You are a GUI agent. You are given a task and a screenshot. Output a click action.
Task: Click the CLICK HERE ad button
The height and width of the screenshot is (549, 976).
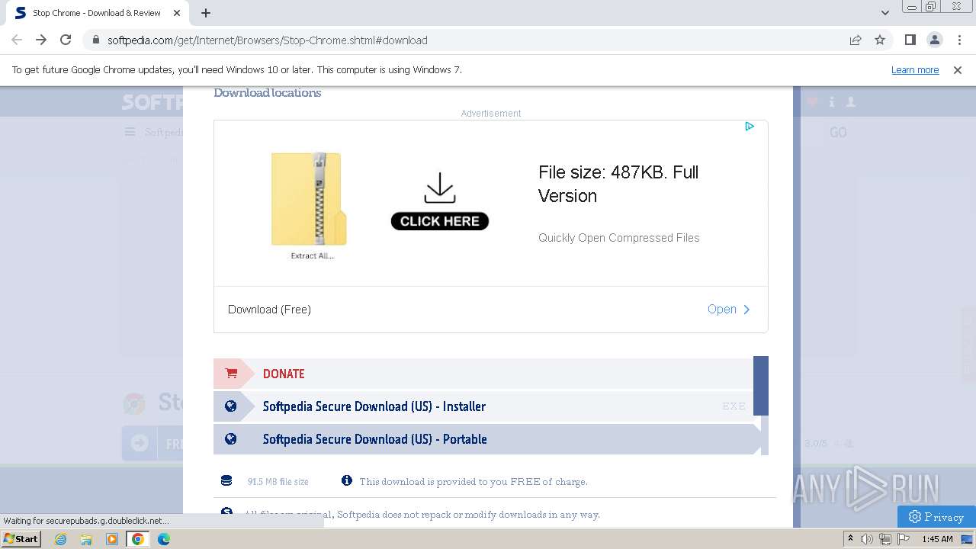440,221
